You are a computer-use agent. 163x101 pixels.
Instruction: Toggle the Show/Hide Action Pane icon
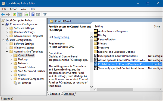tap(38, 14)
